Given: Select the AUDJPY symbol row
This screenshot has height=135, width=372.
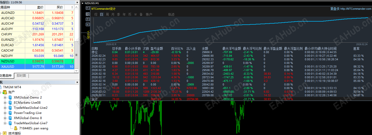Looking at the screenshot, I should 37,29.
